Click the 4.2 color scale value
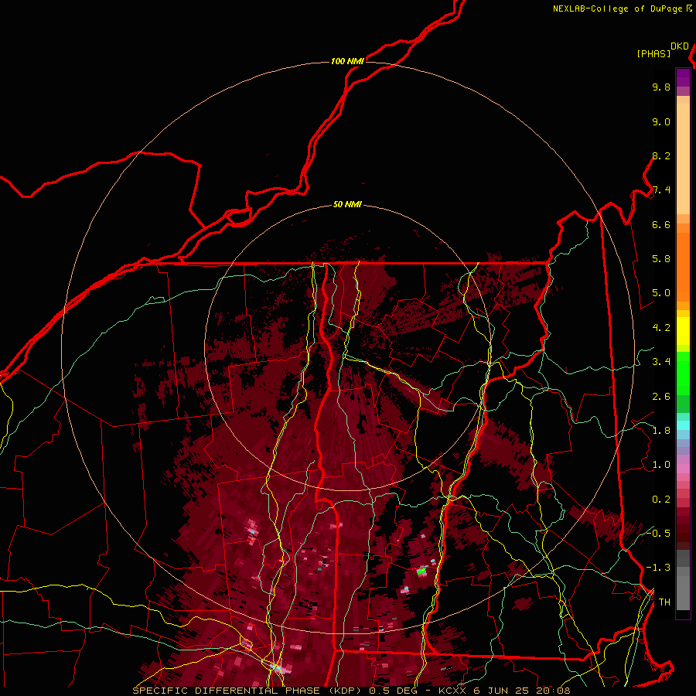 [x=661, y=328]
